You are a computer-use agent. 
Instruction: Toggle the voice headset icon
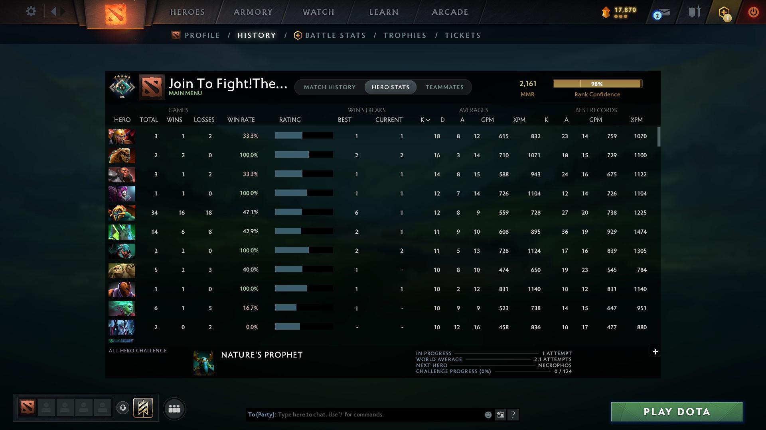click(x=123, y=408)
